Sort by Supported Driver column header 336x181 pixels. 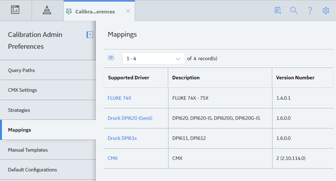136,78
